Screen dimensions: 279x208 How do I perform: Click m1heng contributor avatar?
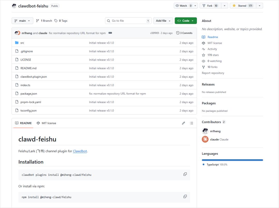(205, 131)
